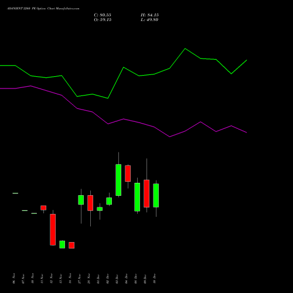Click the 12 Nov date label
This screenshot has height=293, width=293.
click(51, 278)
